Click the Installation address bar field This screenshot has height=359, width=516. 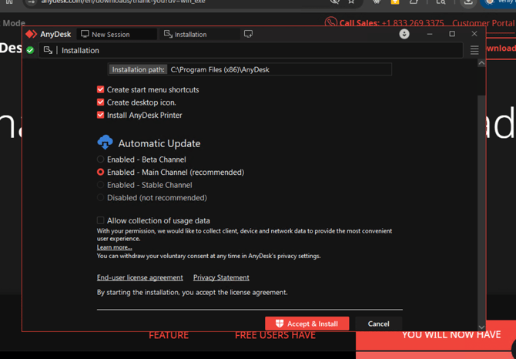251,50
